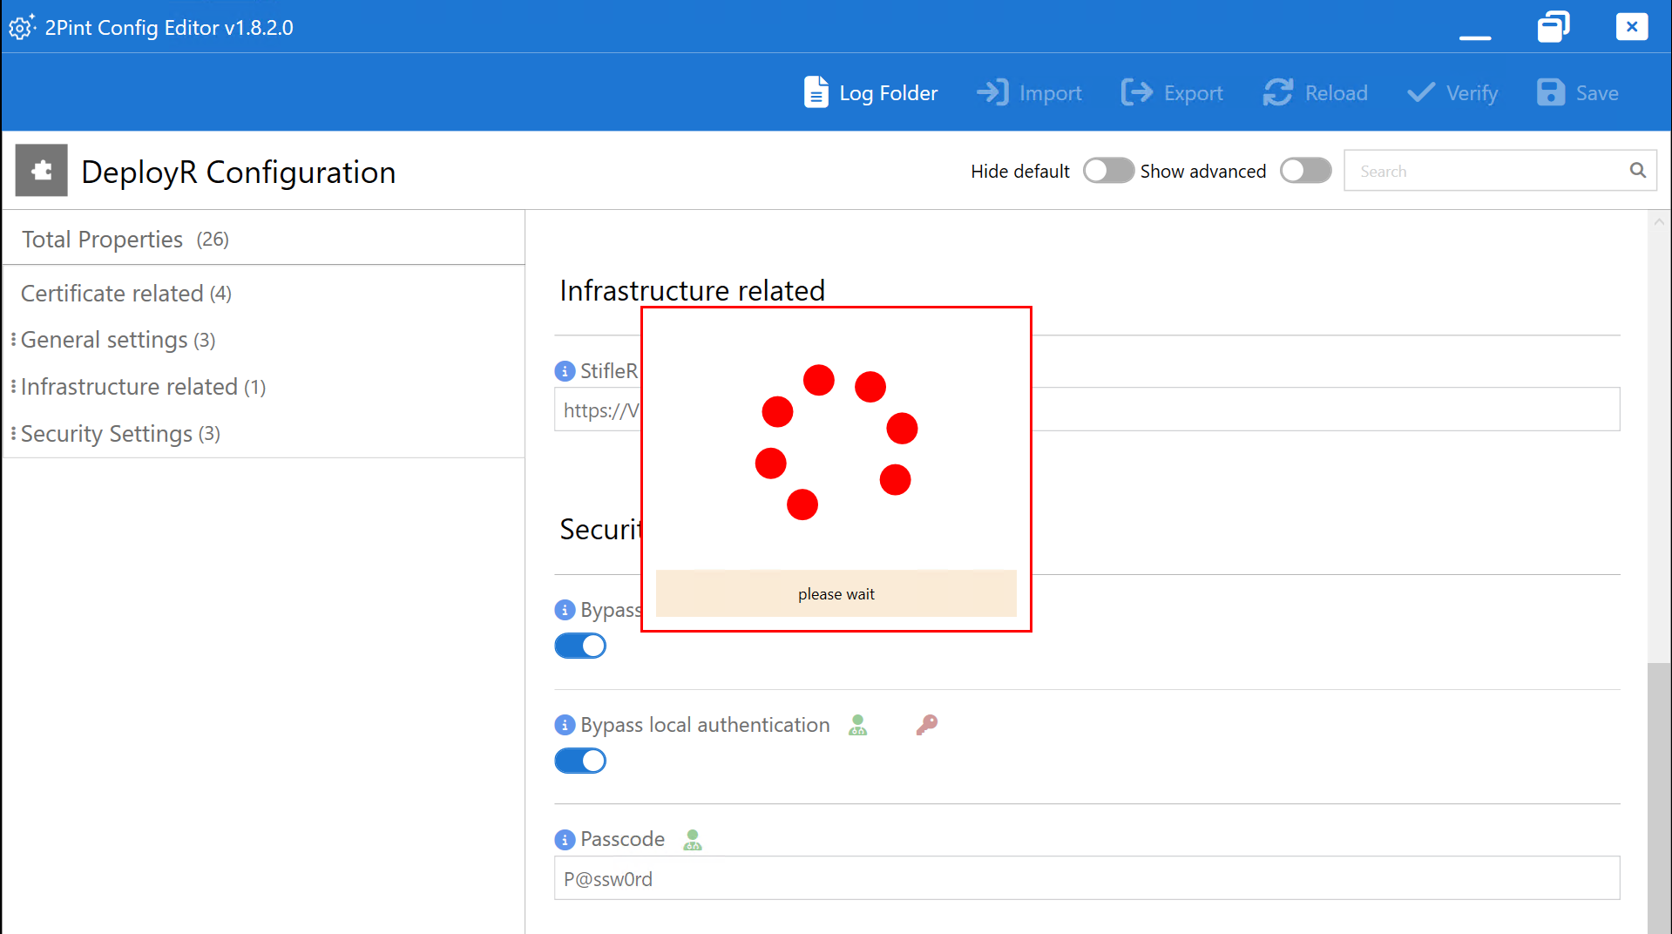
Task: Click the vertical scrollbar thumb
Action: tap(1659, 797)
